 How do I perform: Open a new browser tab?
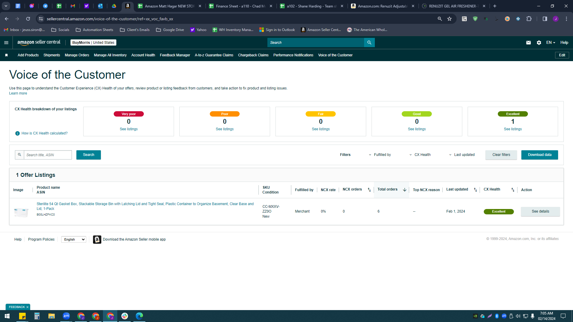495,6
